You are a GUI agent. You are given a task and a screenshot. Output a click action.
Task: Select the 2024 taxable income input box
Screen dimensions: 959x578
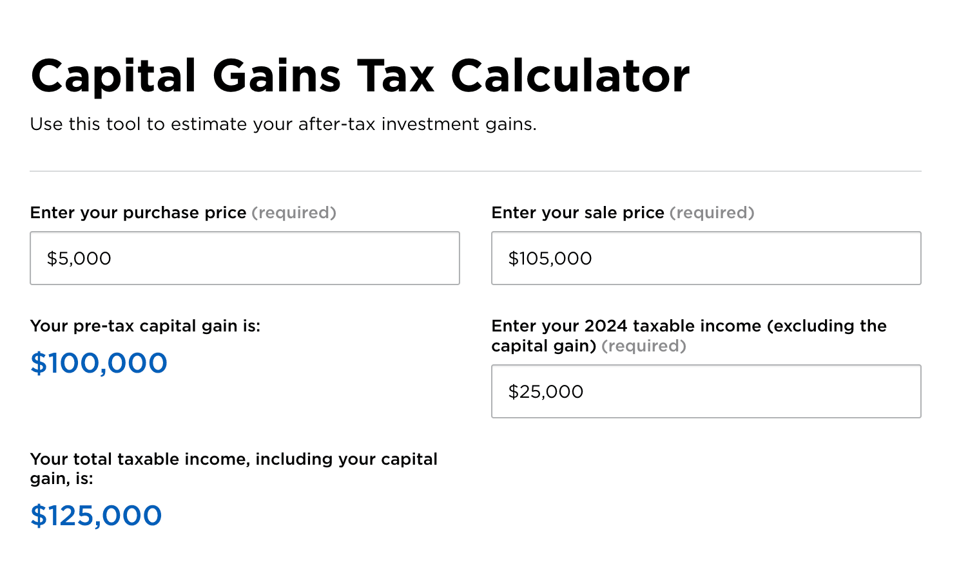706,391
